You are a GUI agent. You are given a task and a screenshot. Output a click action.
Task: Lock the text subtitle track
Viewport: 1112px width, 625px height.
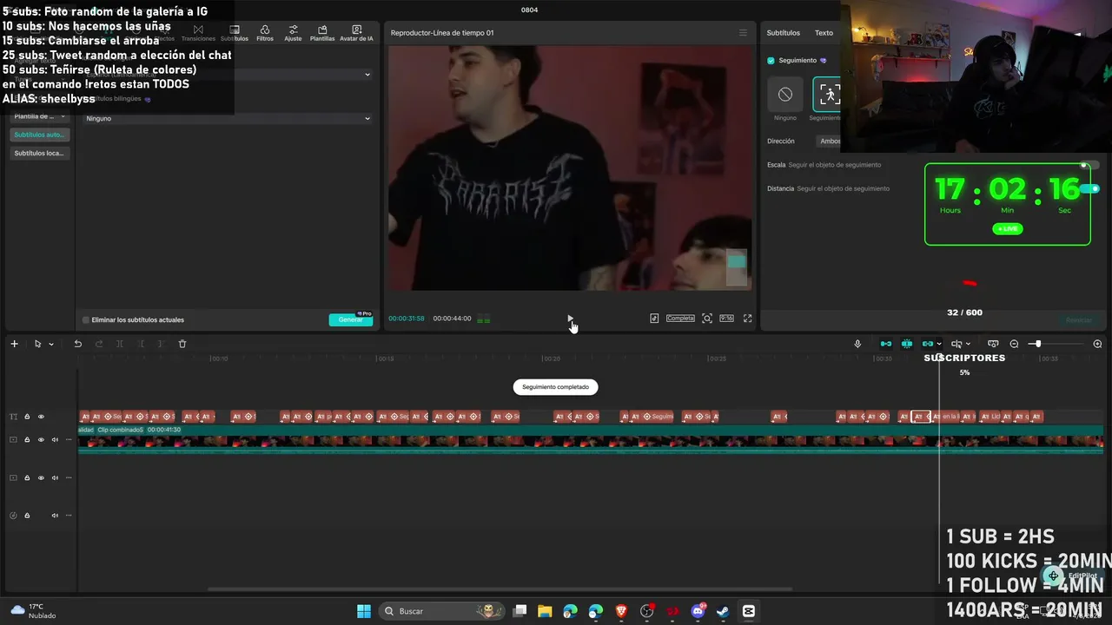27,417
